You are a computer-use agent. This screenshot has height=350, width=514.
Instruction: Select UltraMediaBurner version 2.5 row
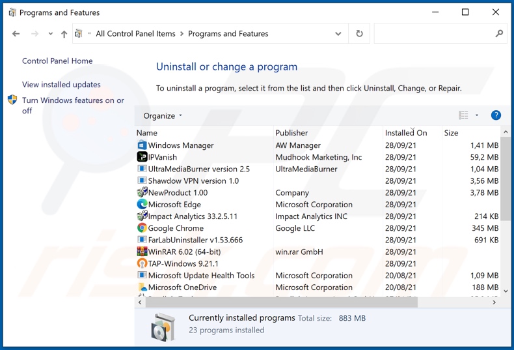click(318, 169)
